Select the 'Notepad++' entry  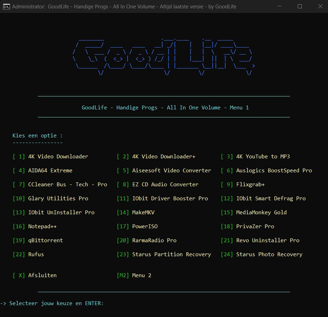tap(35, 226)
